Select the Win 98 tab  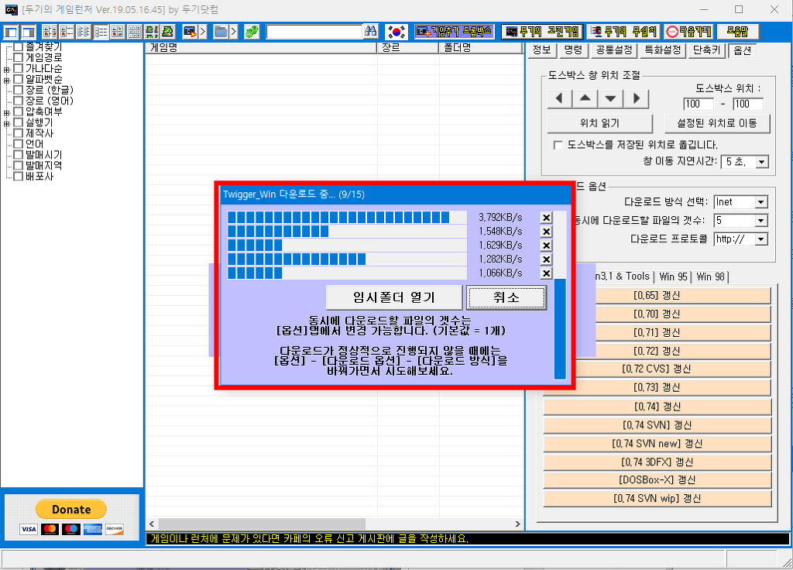[710, 276]
